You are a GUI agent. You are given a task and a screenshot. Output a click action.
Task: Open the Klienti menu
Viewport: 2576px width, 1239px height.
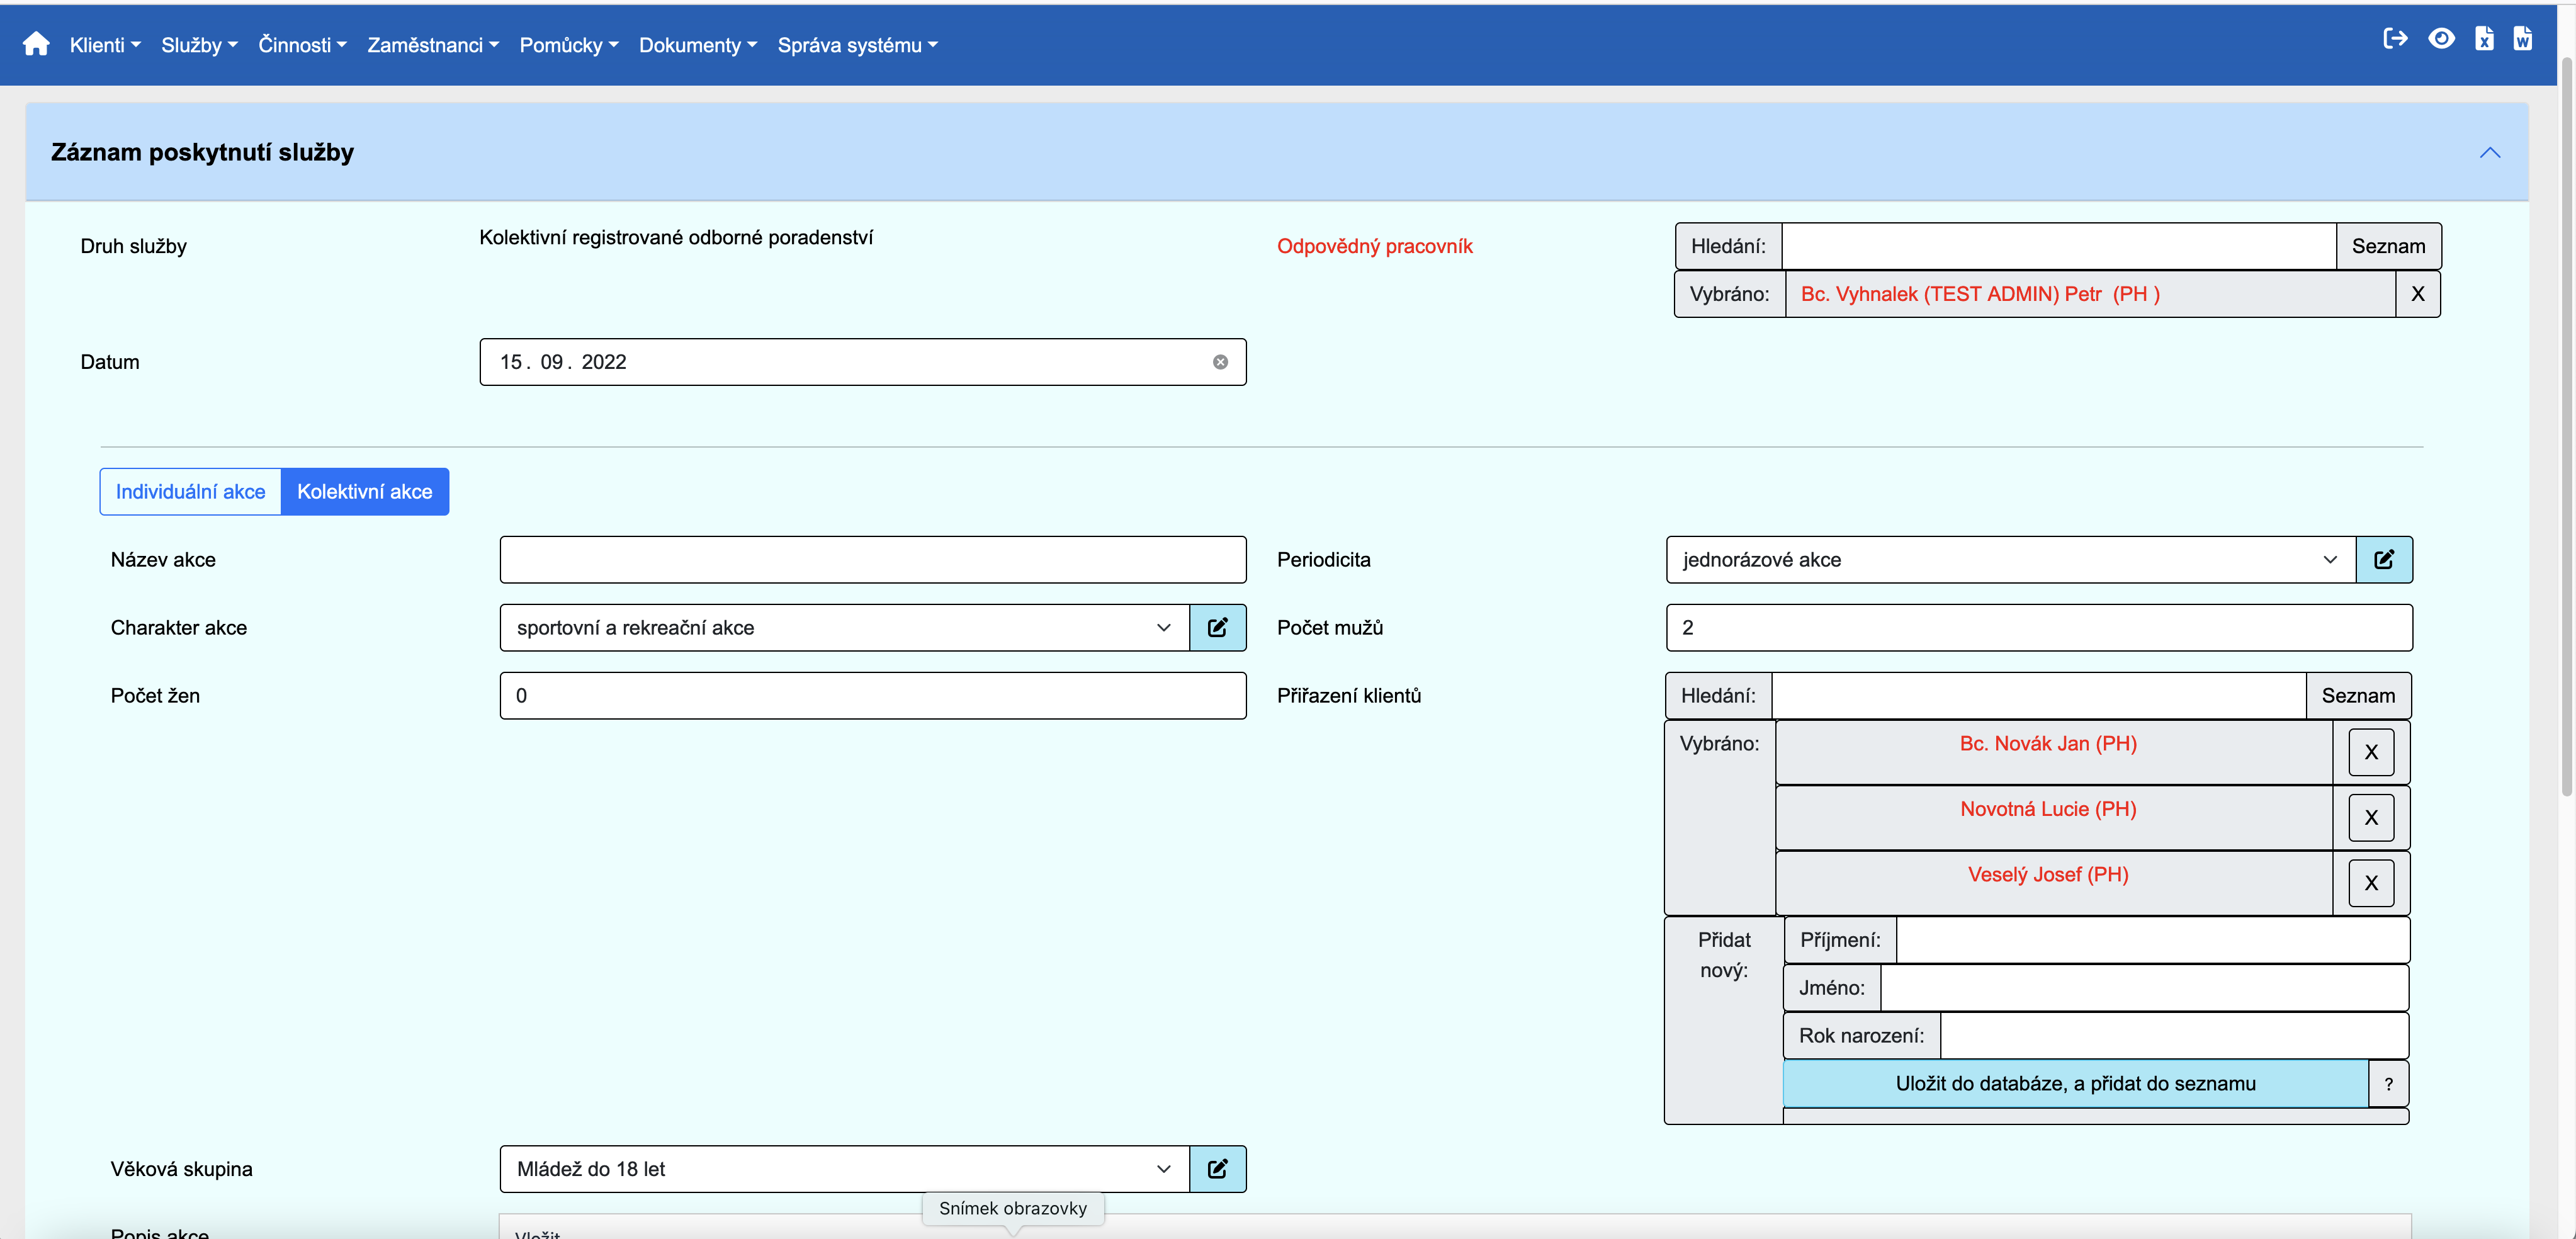click(x=105, y=45)
